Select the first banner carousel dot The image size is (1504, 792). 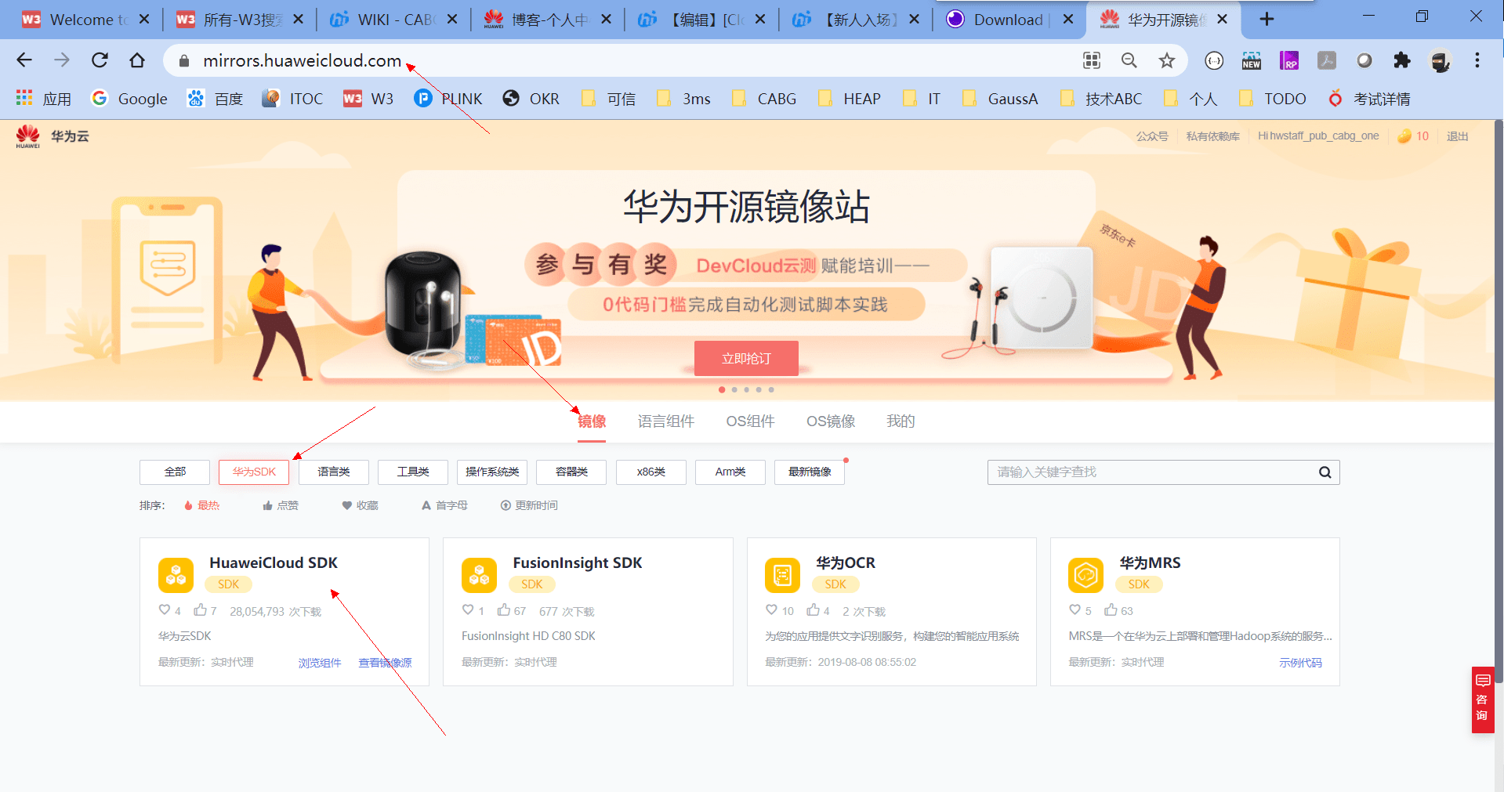pos(722,389)
